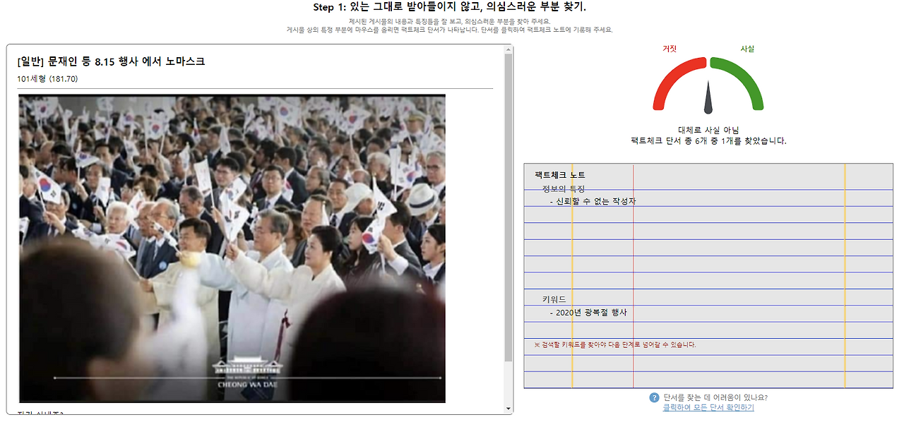The width and height of the screenshot is (904, 422).
Task: Click the post panel scrollbar up arrow
Action: (507, 49)
